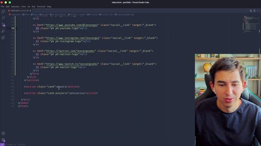
Task: Open Source Control view with pending-changes badge
Action: tap(3, 25)
